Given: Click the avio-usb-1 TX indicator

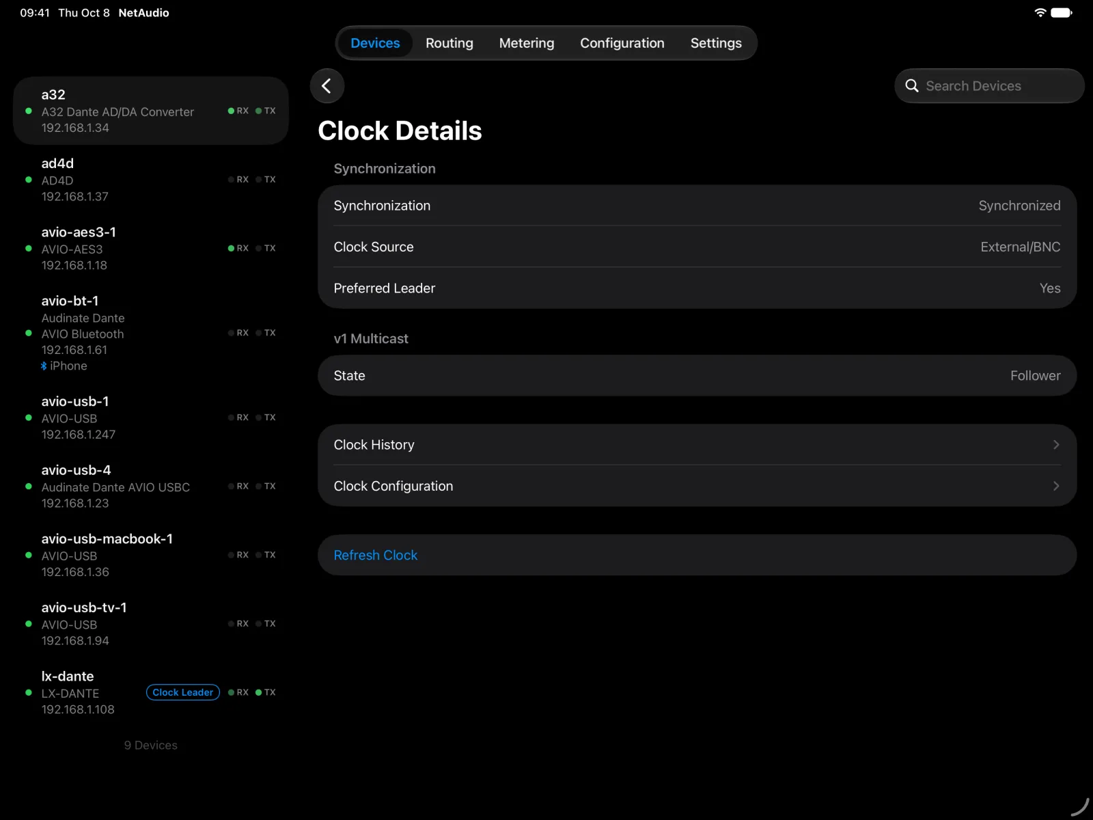Looking at the screenshot, I should pyautogui.click(x=266, y=418).
